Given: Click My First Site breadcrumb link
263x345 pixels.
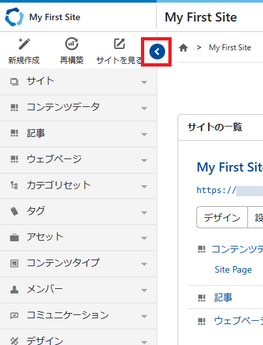Looking at the screenshot, I should pos(230,48).
